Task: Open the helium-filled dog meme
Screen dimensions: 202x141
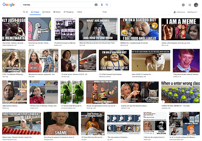Action: (x=151, y=61)
